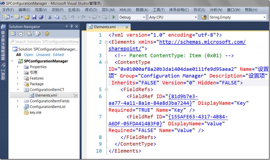This screenshot has height=160, width=270.
Task: Click the smiley face icon in Solution Navigator
Action: [47, 34]
